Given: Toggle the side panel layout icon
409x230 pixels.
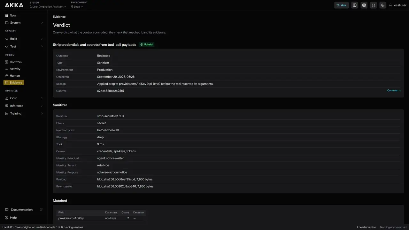Looking at the screenshot, I should point(355,5).
